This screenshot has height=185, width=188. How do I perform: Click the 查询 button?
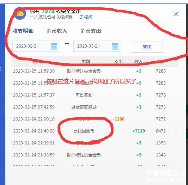tap(147, 47)
